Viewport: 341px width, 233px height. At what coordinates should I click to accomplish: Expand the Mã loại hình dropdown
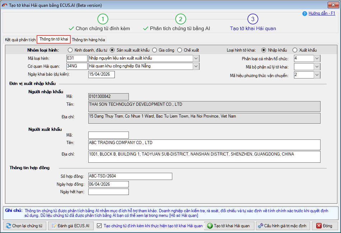196,58
